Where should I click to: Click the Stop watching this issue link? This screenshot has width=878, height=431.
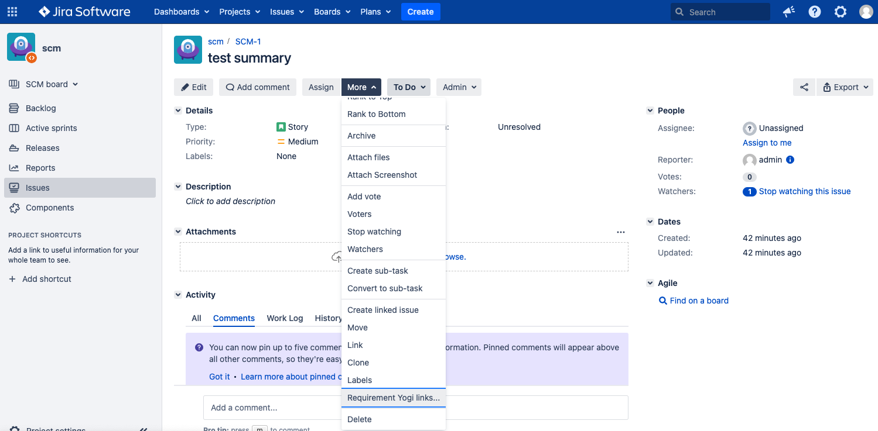click(804, 191)
